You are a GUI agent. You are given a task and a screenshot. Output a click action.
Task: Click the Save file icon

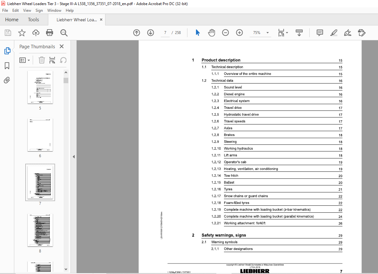click(8, 33)
